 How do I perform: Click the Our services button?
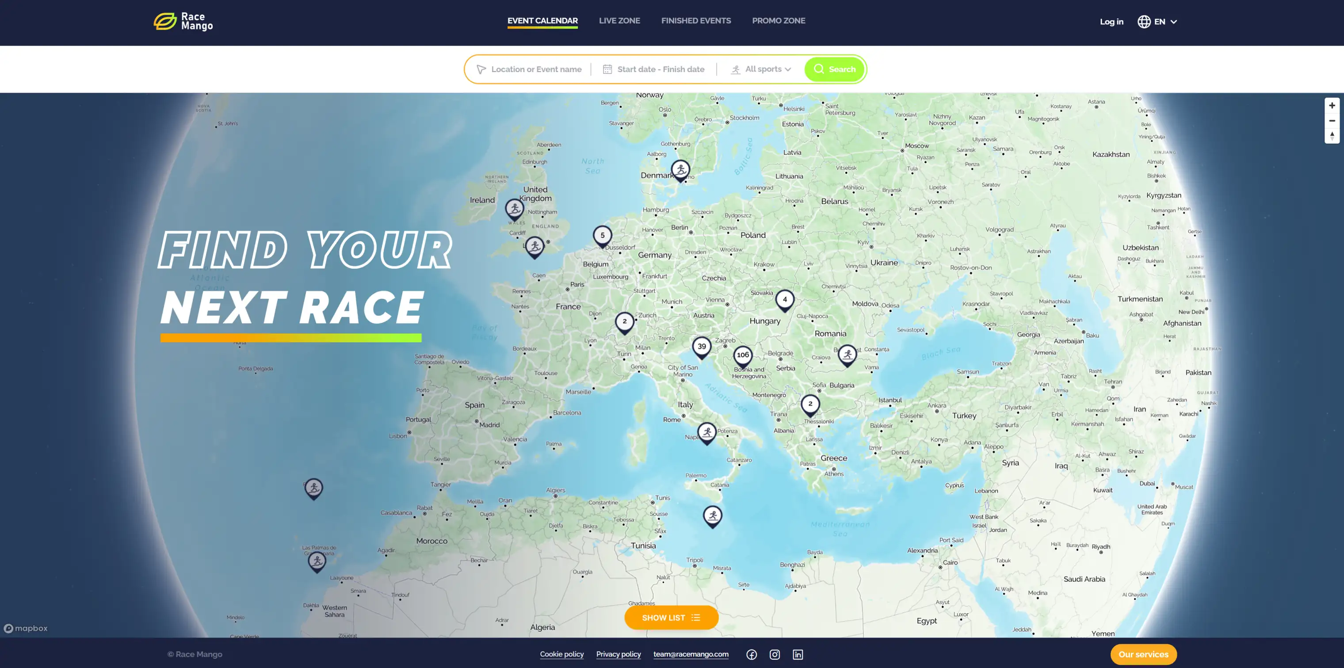[x=1143, y=654]
